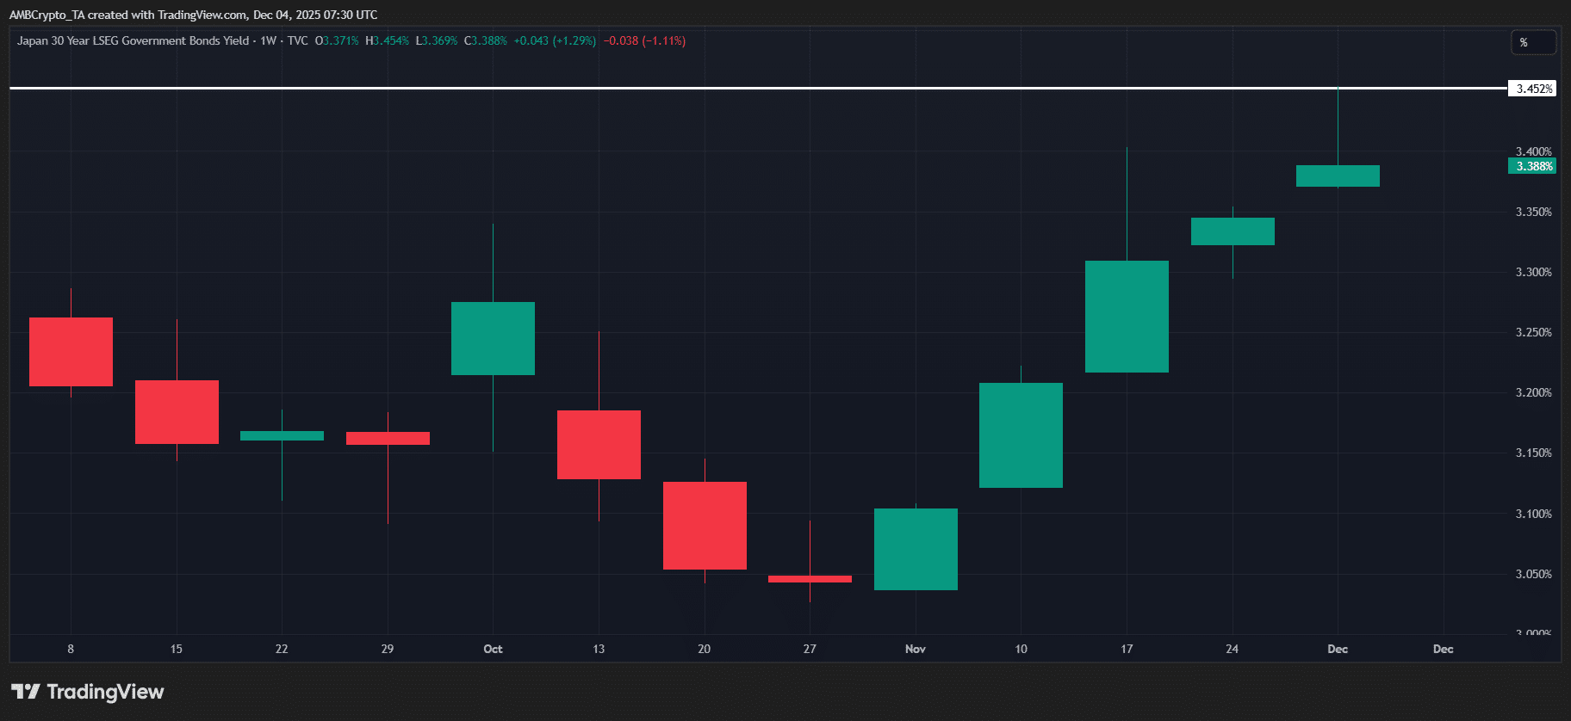Click the 3.200% level on price axis

click(x=1533, y=392)
